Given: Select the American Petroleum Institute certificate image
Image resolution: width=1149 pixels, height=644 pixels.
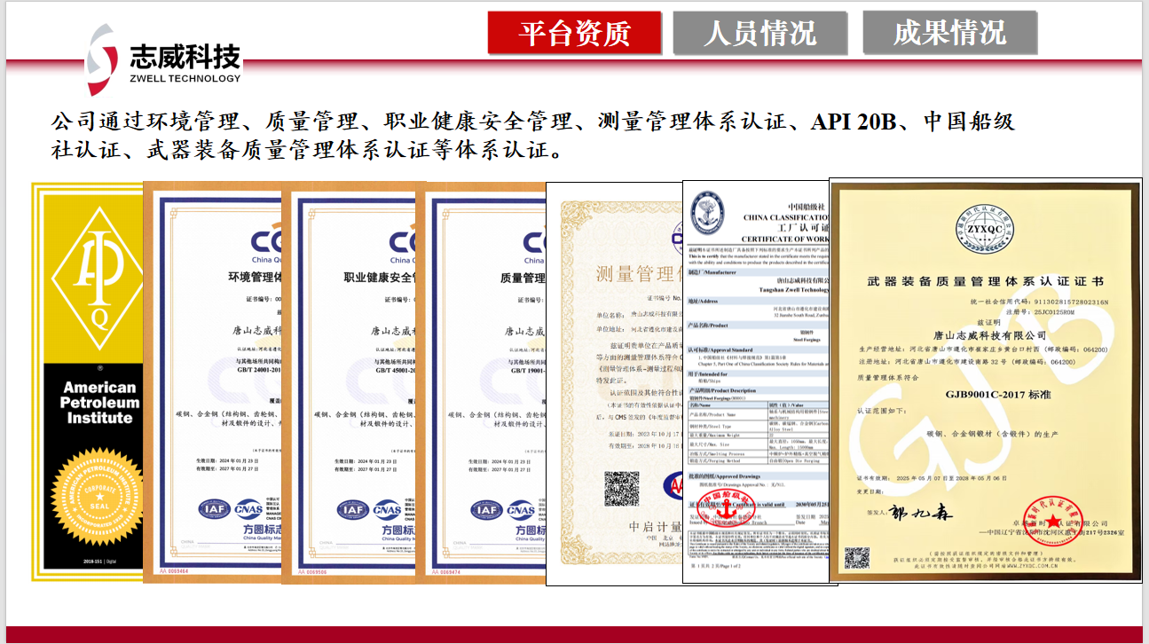Looking at the screenshot, I should [86, 381].
